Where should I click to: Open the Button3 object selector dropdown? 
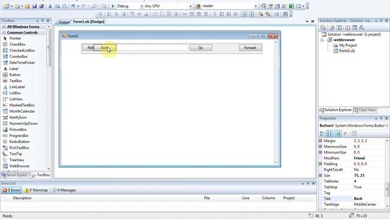(x=387, y=126)
